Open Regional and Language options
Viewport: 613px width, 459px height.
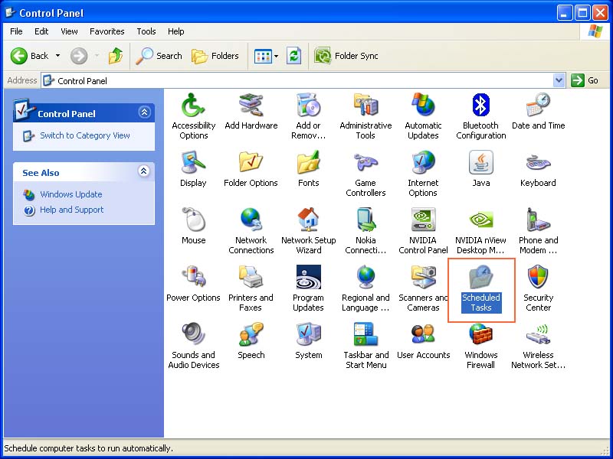(366, 288)
